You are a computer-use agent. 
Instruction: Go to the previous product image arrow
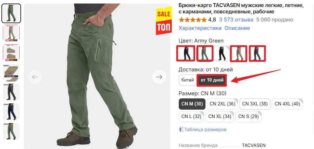click(x=35, y=77)
